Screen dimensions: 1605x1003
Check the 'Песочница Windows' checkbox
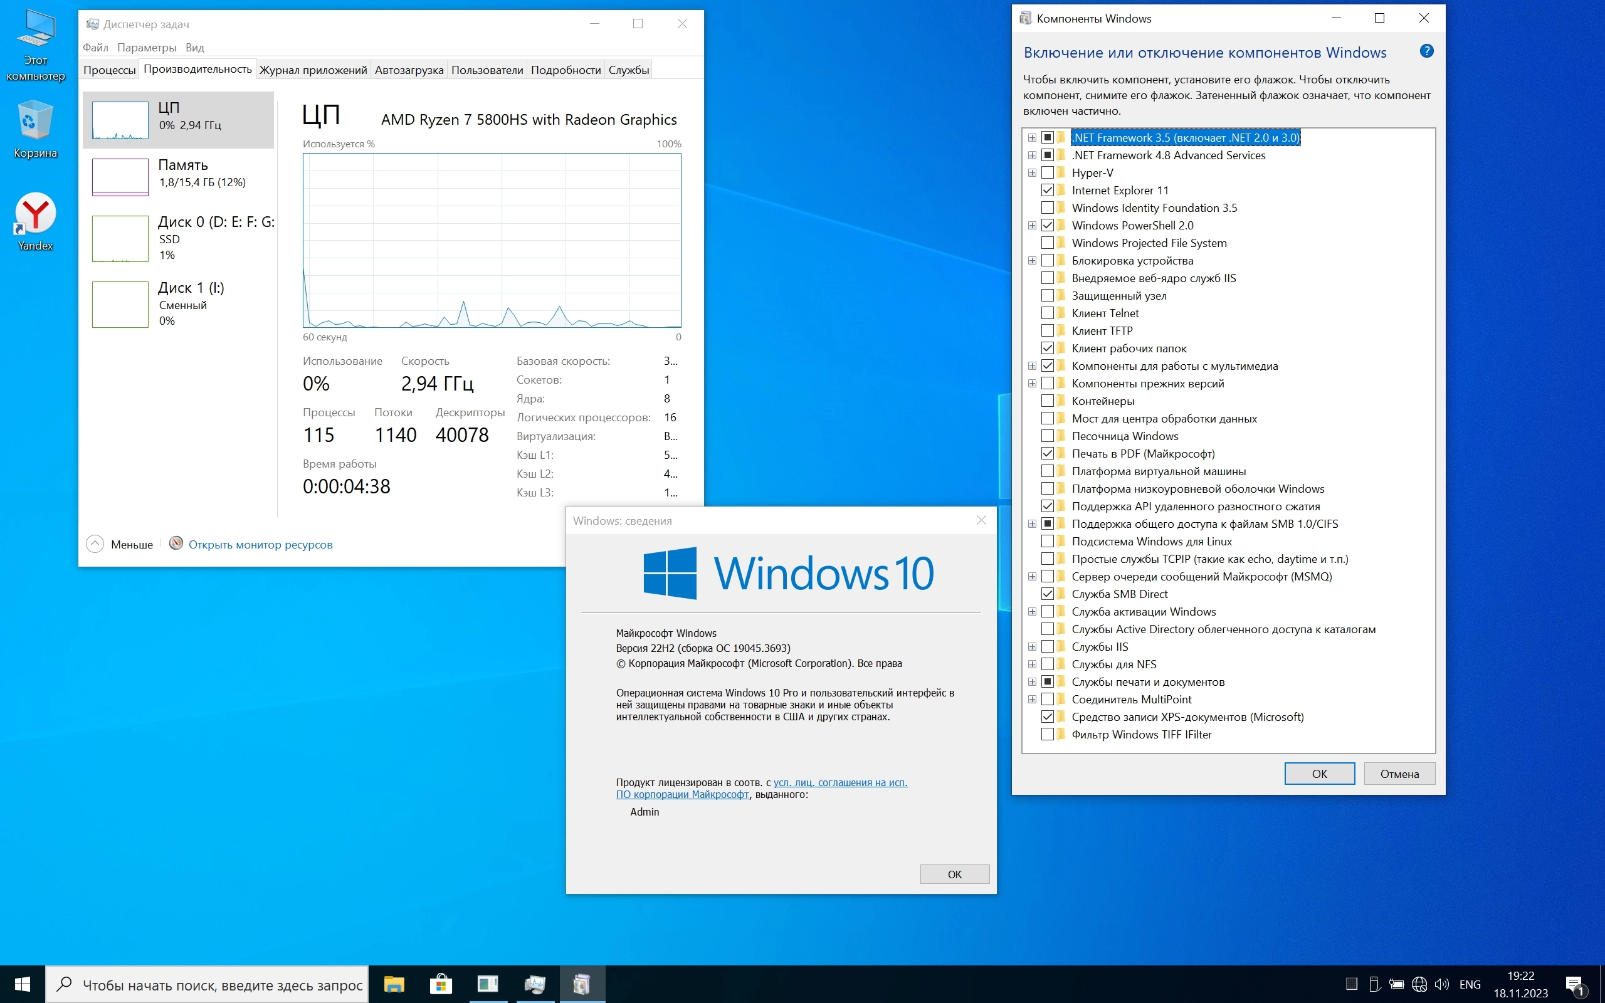tap(1047, 436)
